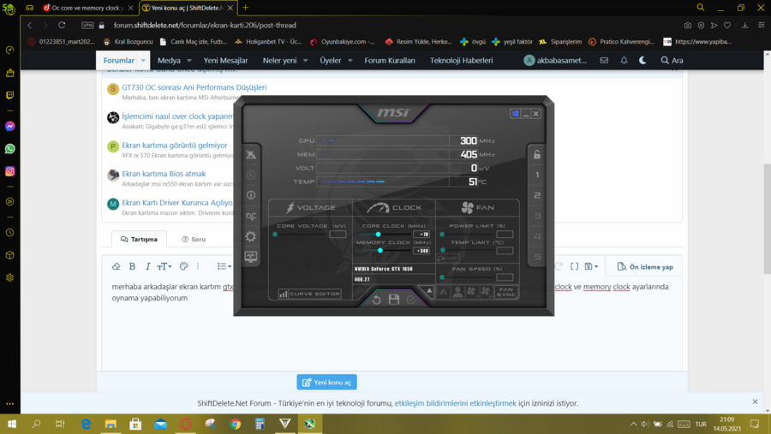Toggle BB code brackets icon
The height and width of the screenshot is (434, 771).
coord(574,266)
